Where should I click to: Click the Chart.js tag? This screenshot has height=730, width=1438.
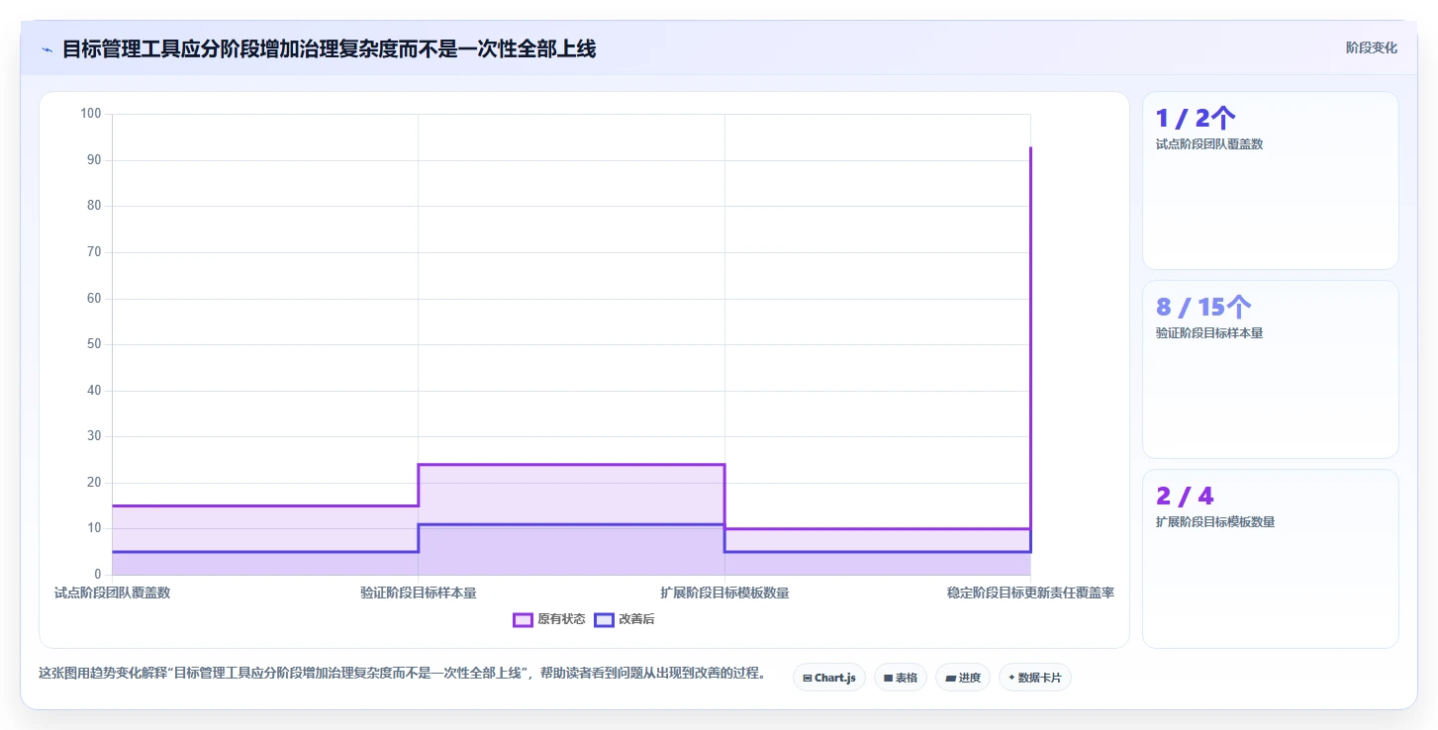pos(829,678)
